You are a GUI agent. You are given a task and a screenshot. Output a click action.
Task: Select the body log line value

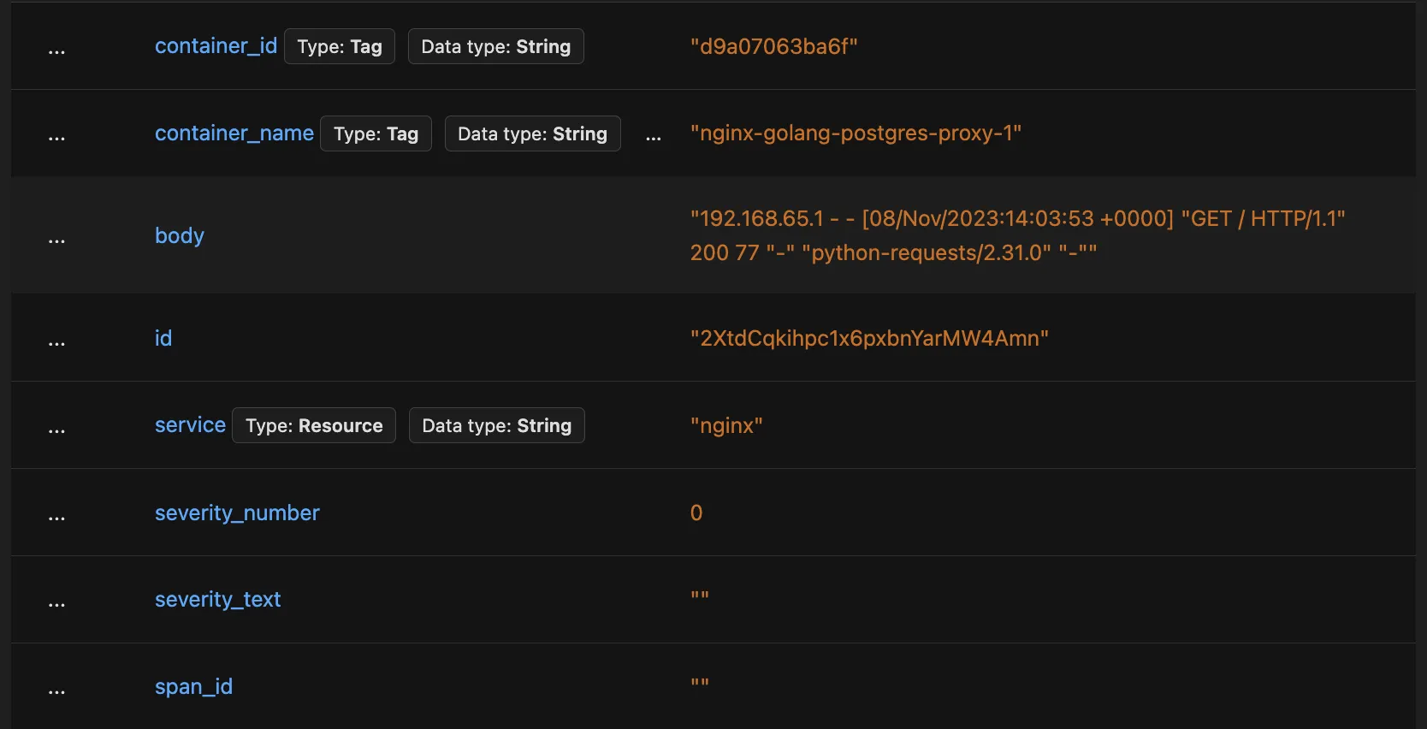(x=1018, y=236)
